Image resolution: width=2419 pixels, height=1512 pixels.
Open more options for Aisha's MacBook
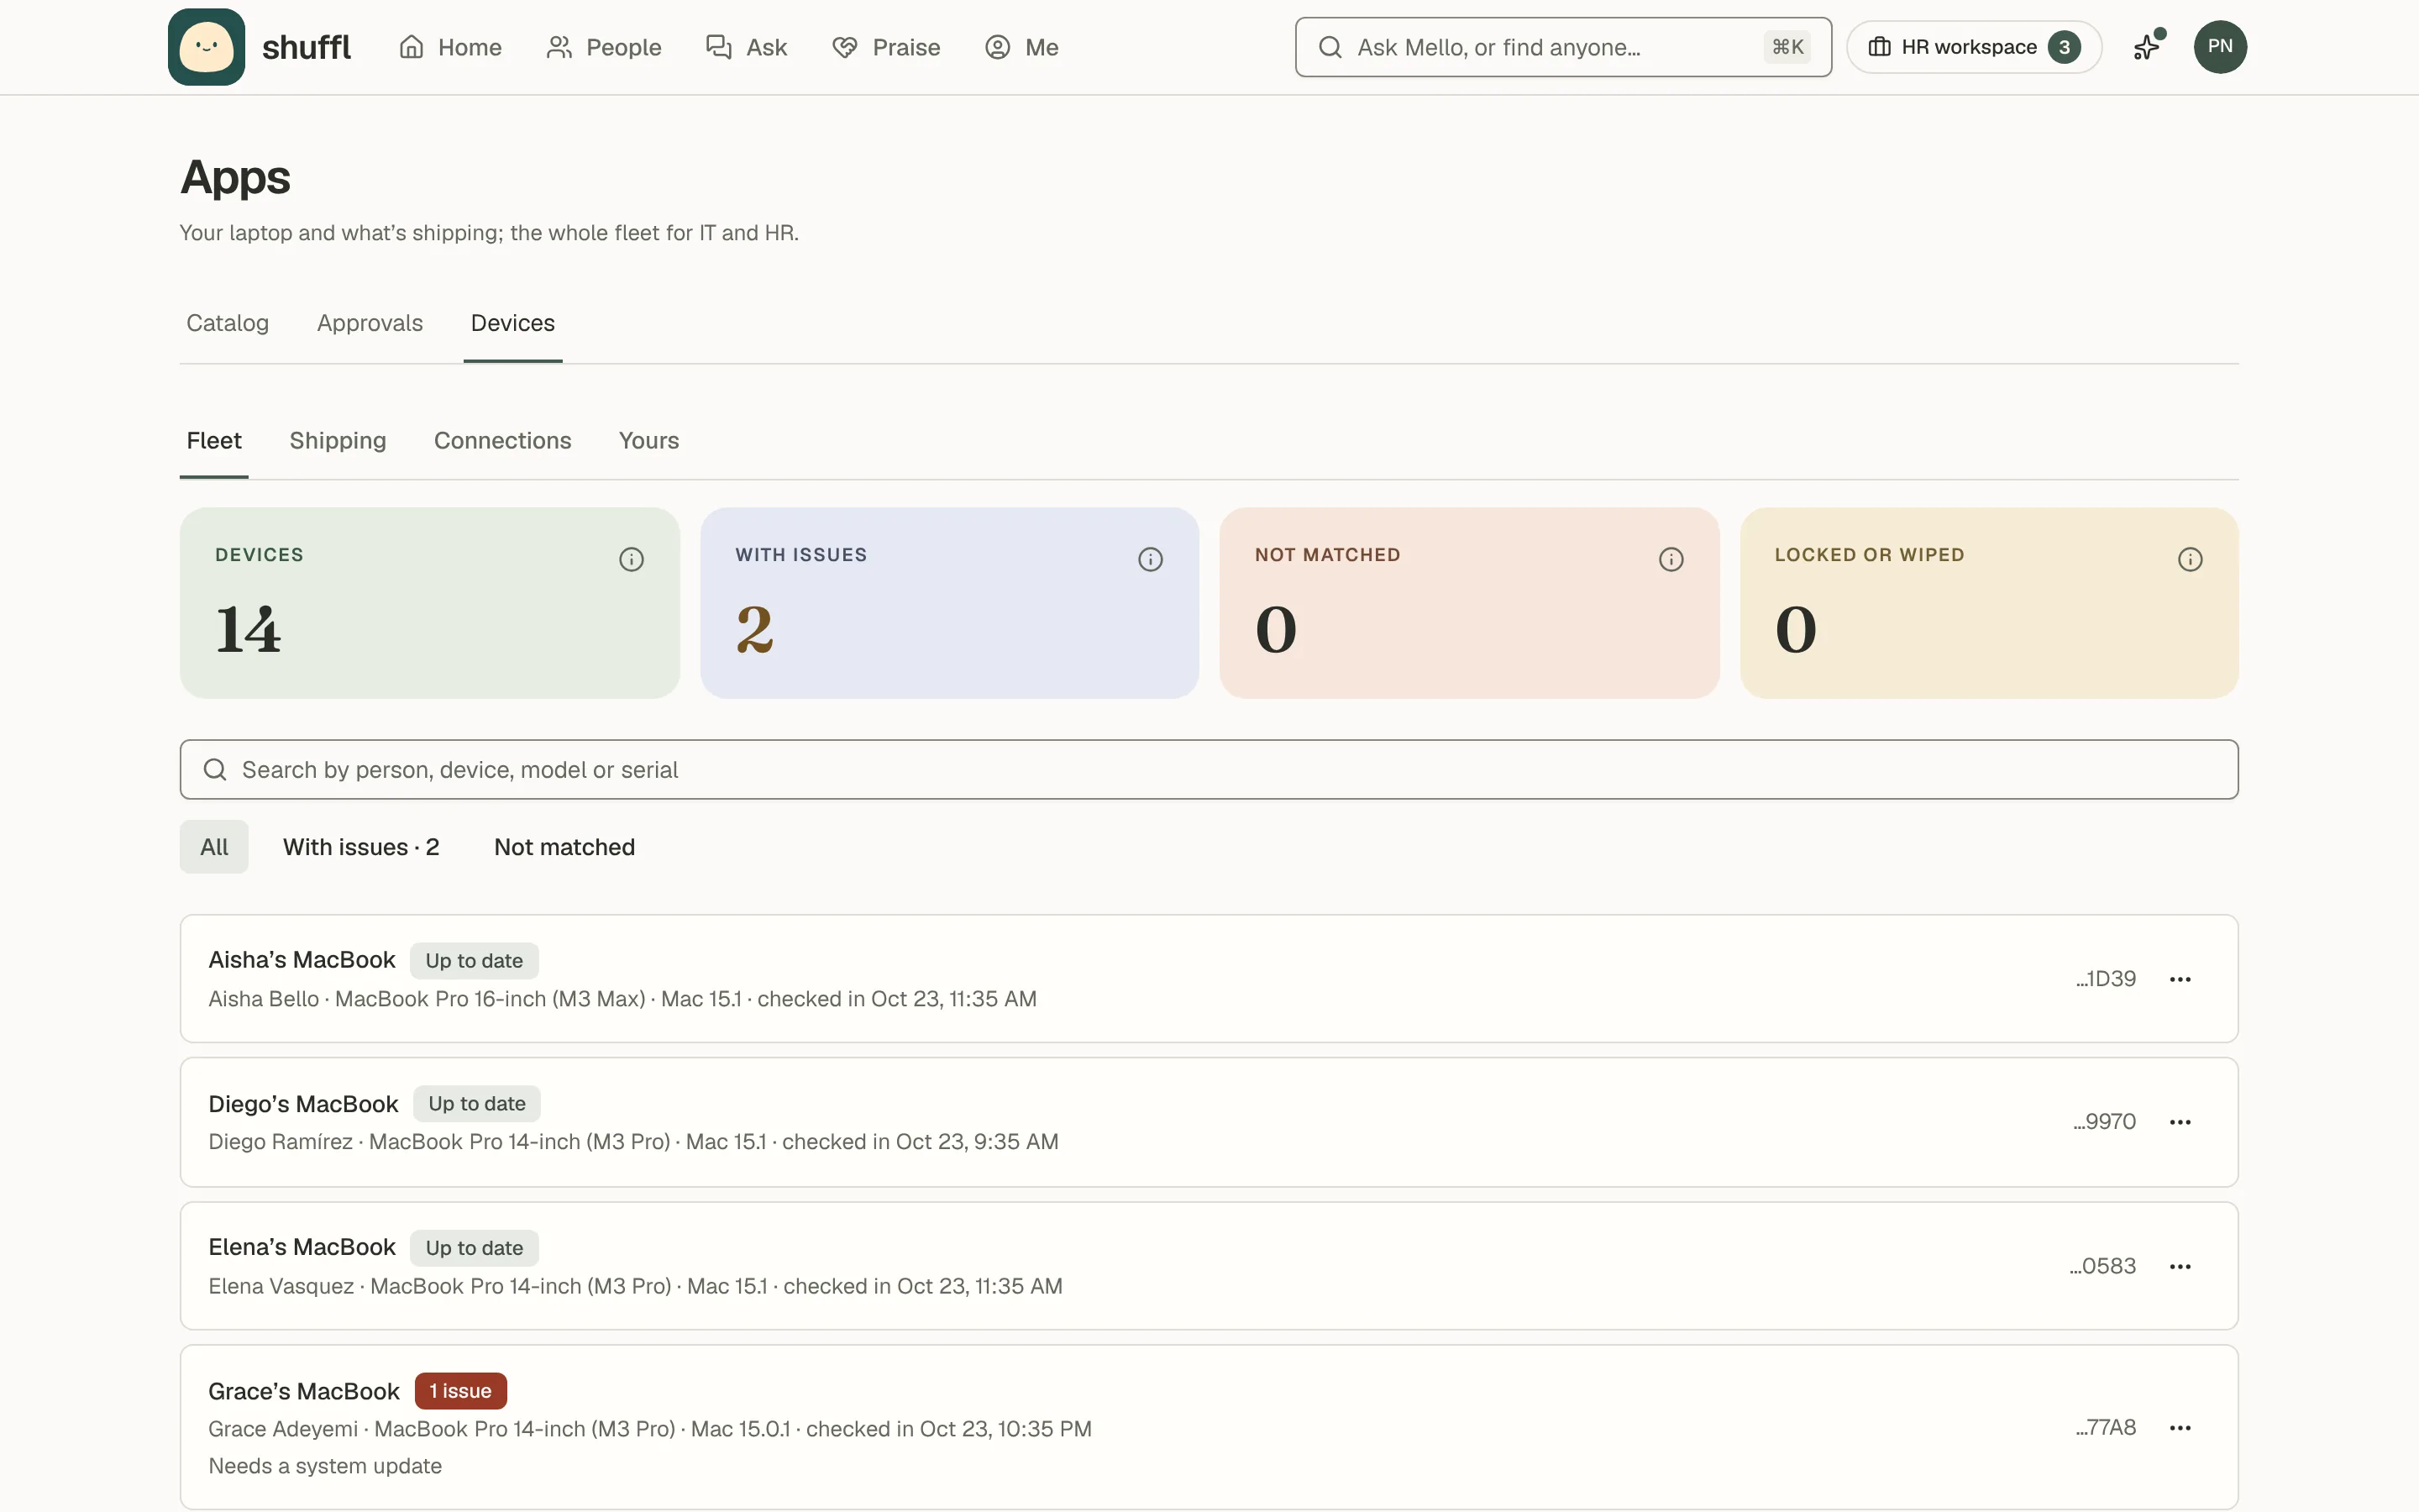[x=2180, y=979]
